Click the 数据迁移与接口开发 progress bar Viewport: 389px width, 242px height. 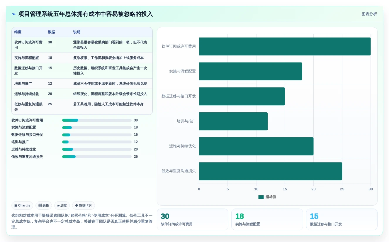tap(97, 135)
